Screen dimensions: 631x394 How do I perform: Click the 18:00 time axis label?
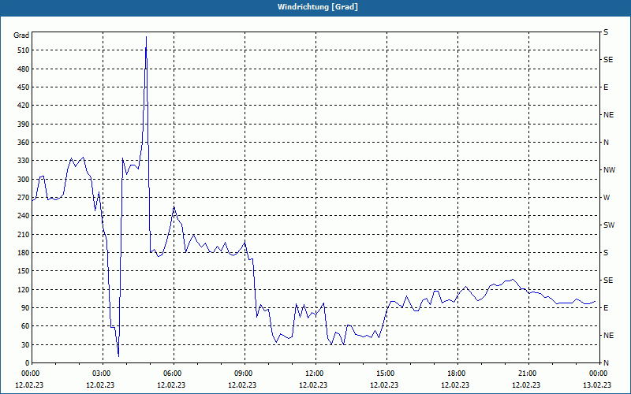click(x=455, y=374)
